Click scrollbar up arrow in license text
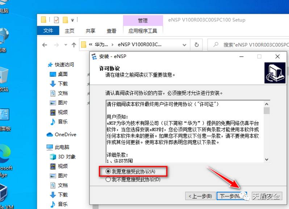Screen dimensions: 289x209 267,104
